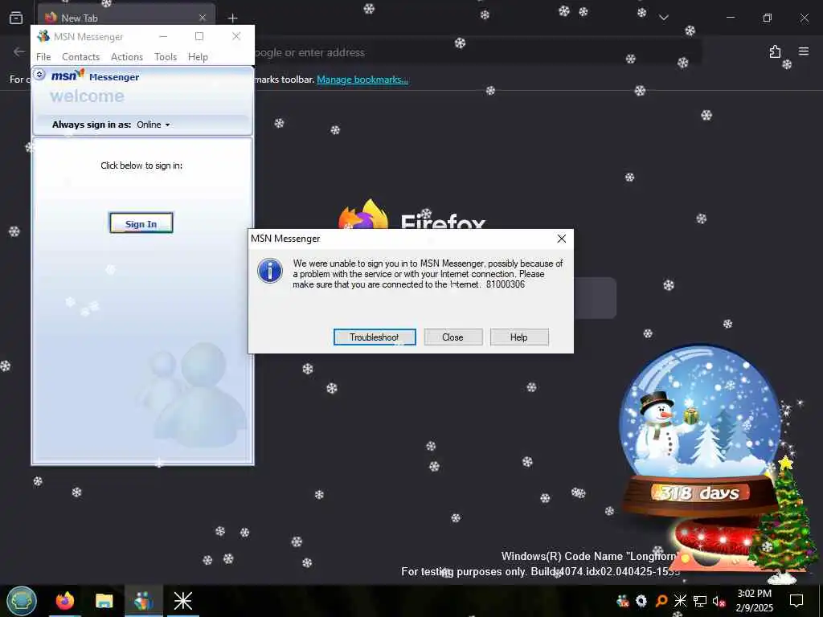Open the Firefox list all tabs chevron
Image resolution: width=823 pixels, height=617 pixels.
pyautogui.click(x=663, y=18)
